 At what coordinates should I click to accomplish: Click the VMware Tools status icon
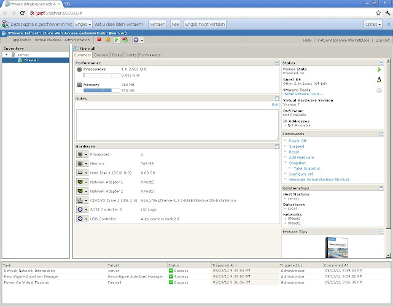[x=379, y=90]
